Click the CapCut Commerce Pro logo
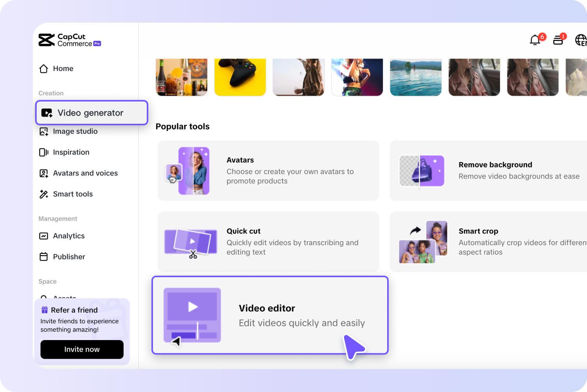The image size is (587, 392). pyautogui.click(x=69, y=39)
